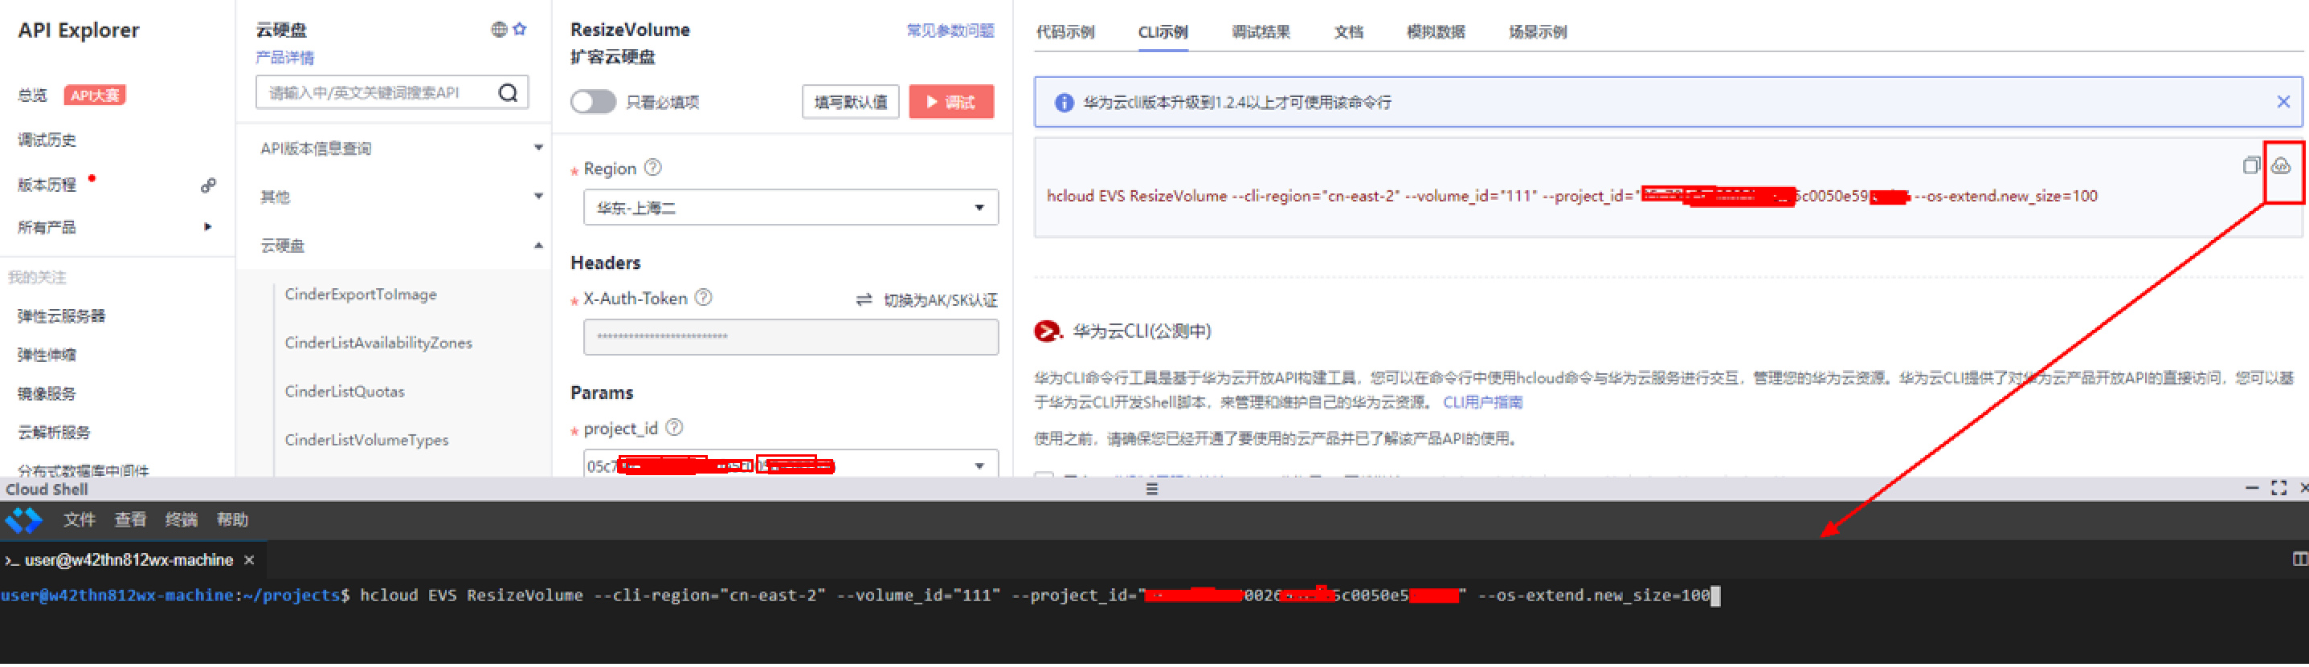Select the CLI示例 tab
2309x667 pixels.
1163,32
